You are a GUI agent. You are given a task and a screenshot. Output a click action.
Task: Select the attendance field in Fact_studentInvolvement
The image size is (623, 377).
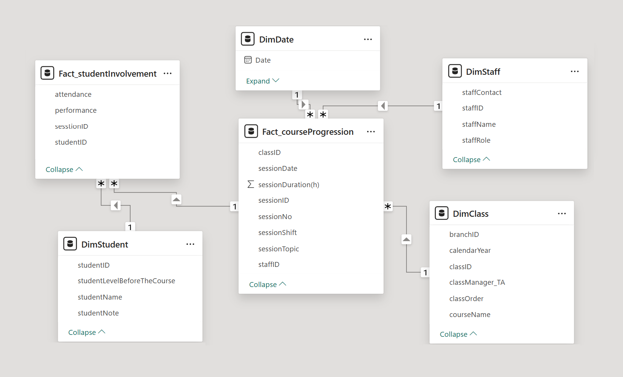pyautogui.click(x=73, y=94)
